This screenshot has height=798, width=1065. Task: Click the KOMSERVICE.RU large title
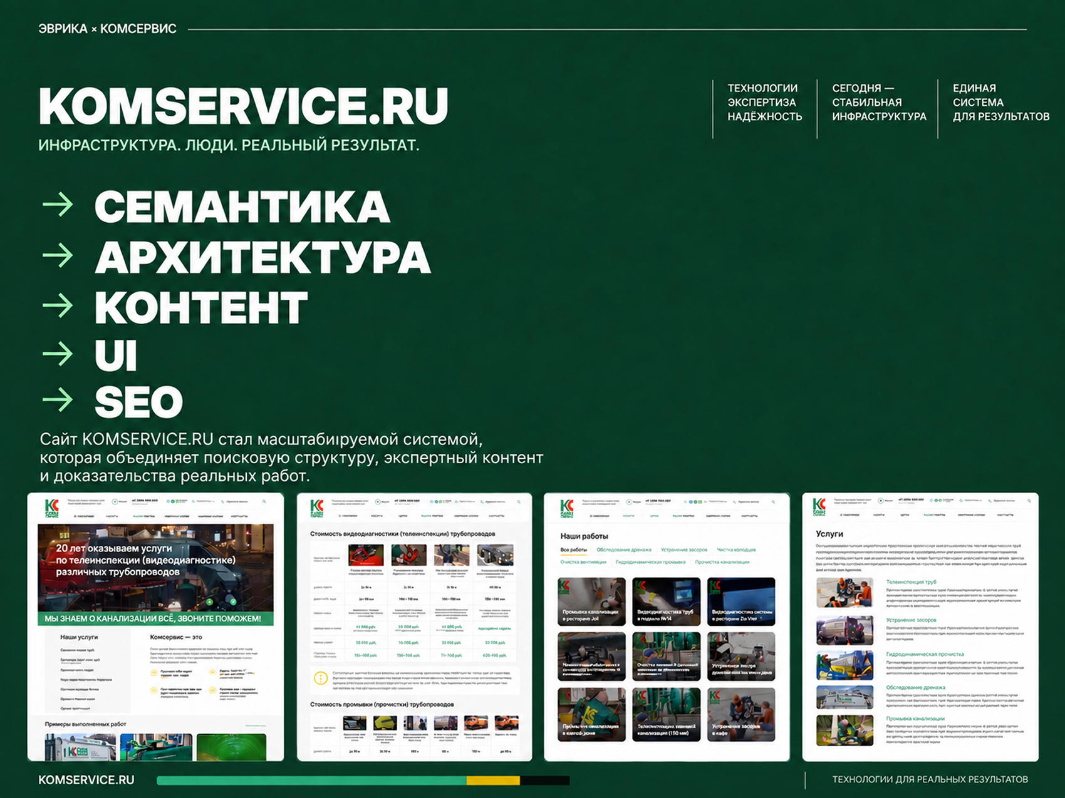[x=244, y=106]
